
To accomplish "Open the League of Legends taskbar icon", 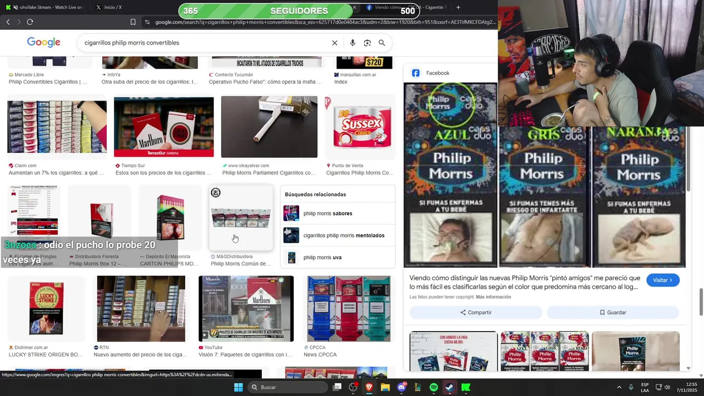I will [x=417, y=387].
